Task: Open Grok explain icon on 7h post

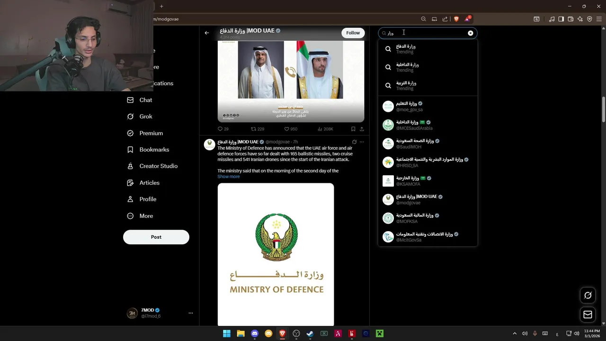Action: 354,142
